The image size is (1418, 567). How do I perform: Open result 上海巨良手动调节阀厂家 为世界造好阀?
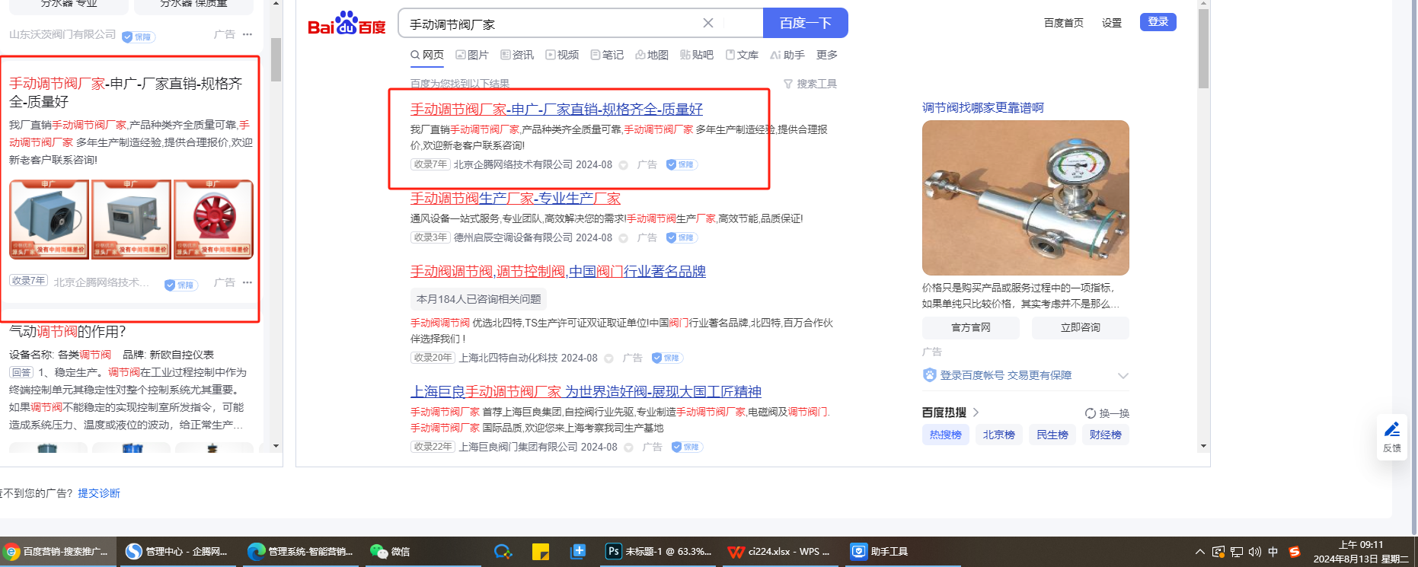(586, 392)
